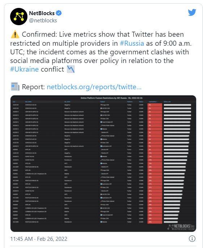Open the NetBlocks display name
Image resolution: width=203 pixels, height=248 pixels.
click(x=42, y=13)
